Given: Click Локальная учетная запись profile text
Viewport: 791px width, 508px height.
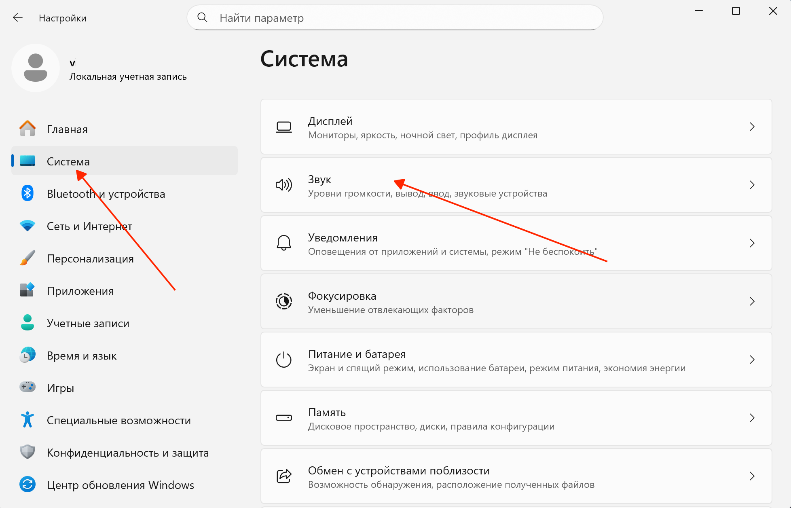Looking at the screenshot, I should coord(128,76).
